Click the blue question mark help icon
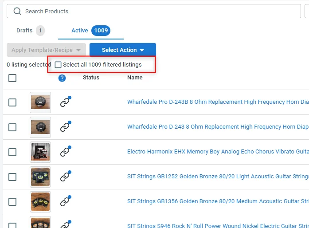309x228 pixels. click(62, 78)
